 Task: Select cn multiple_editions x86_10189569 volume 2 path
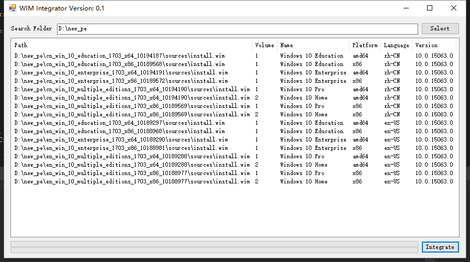132,115
